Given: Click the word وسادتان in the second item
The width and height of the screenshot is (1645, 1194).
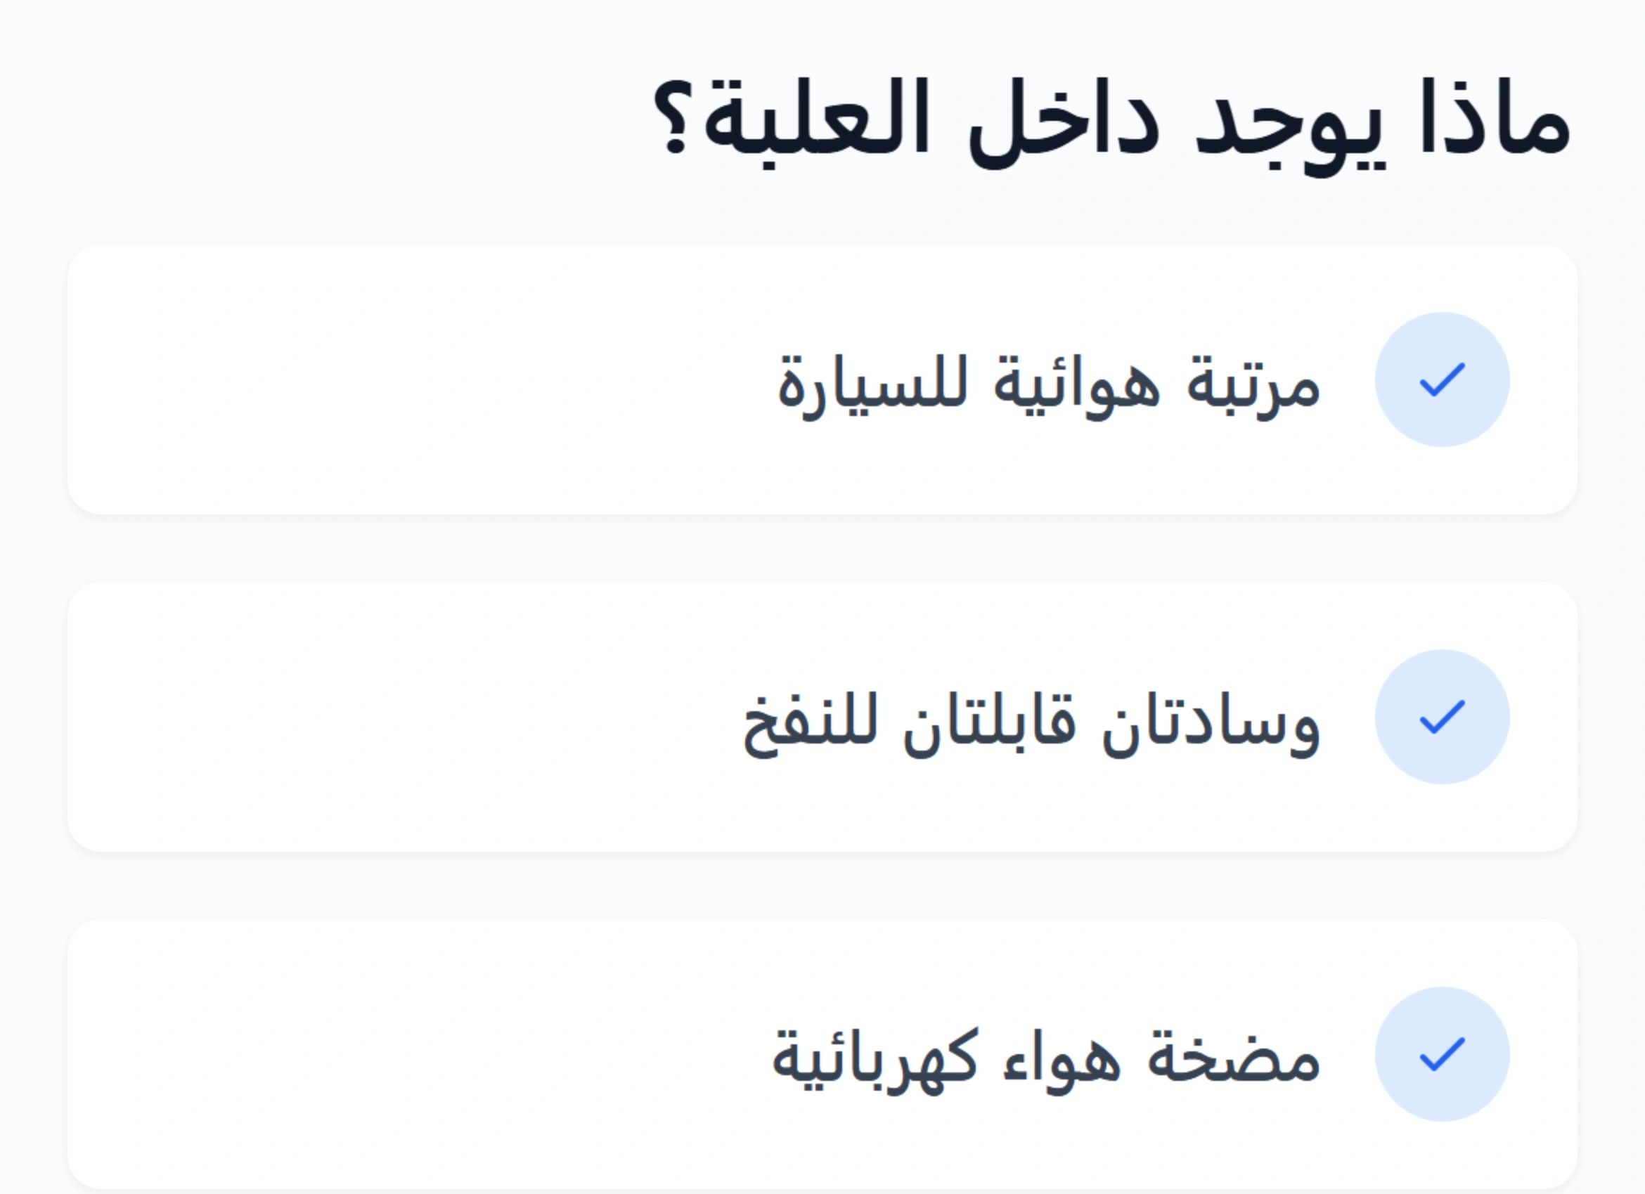Looking at the screenshot, I should (x=1210, y=721).
